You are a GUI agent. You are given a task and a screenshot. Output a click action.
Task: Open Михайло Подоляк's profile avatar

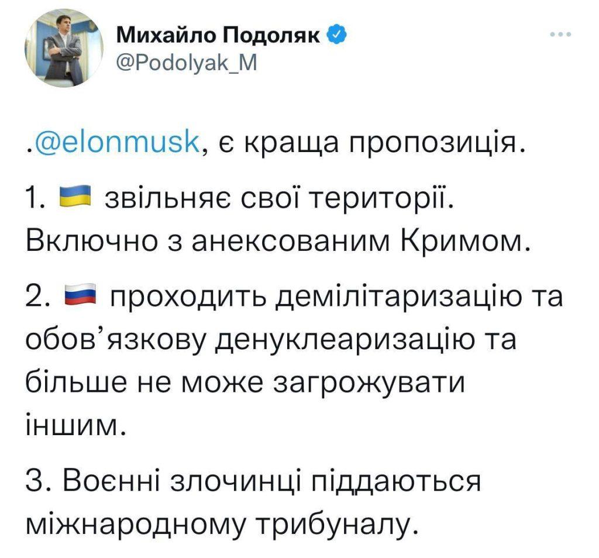pyautogui.click(x=64, y=48)
